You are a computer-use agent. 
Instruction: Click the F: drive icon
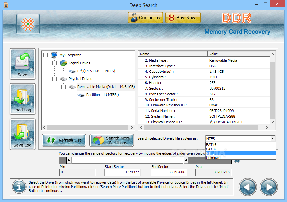pyautogui.click(x=72, y=71)
